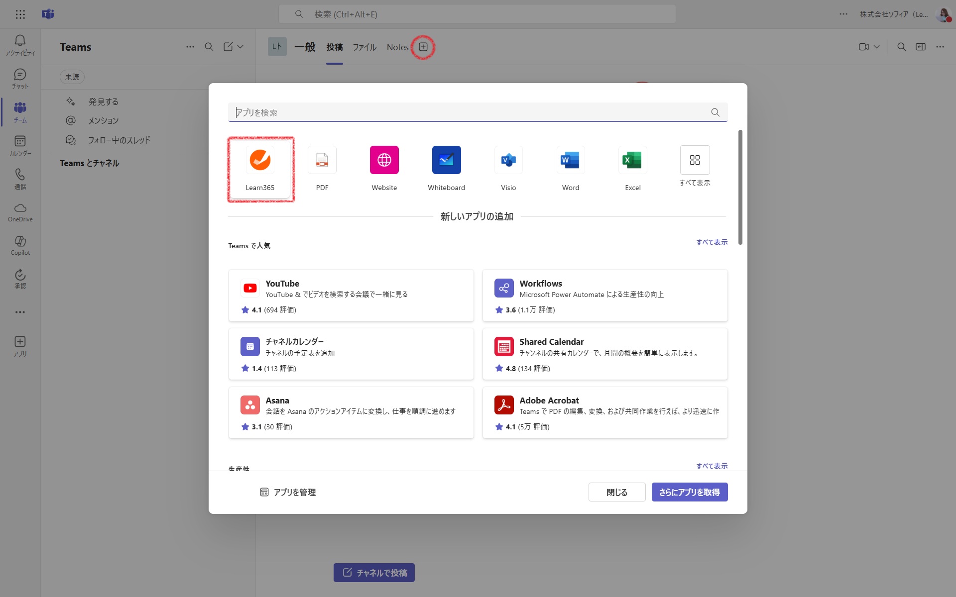Open the Adobe Acrobat app card
956x597 pixels.
point(605,412)
